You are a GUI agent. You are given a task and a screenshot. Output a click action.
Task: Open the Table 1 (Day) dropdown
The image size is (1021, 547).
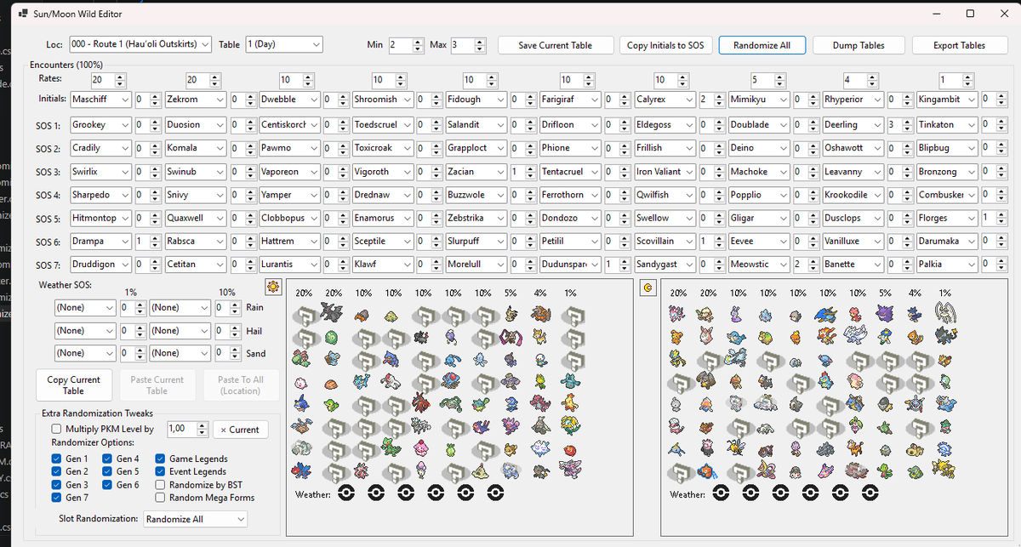click(x=283, y=44)
